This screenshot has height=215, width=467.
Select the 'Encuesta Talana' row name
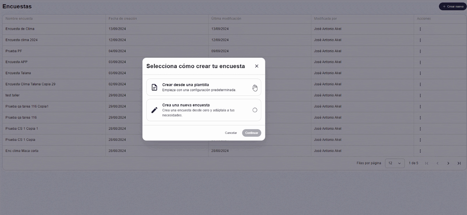pyautogui.click(x=18, y=73)
